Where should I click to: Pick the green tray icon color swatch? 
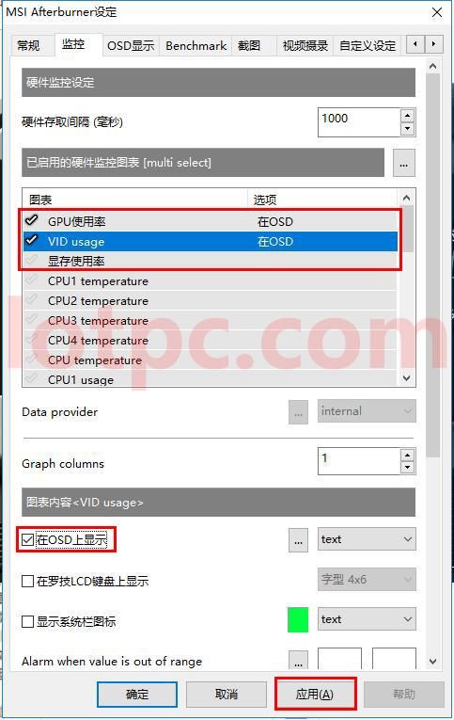point(298,620)
